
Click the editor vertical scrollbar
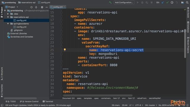[x=185, y=43]
